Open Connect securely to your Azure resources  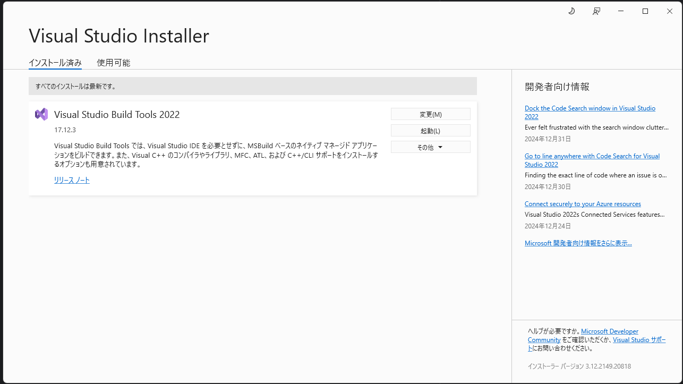(x=583, y=204)
